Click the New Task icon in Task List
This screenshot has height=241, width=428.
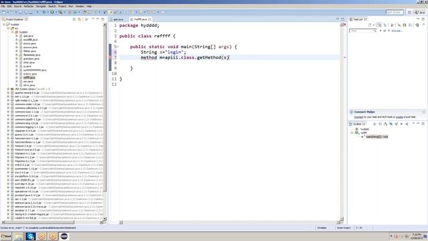pos(370,25)
